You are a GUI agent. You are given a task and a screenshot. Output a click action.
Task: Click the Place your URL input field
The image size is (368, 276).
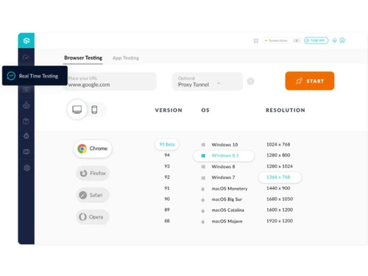point(110,82)
